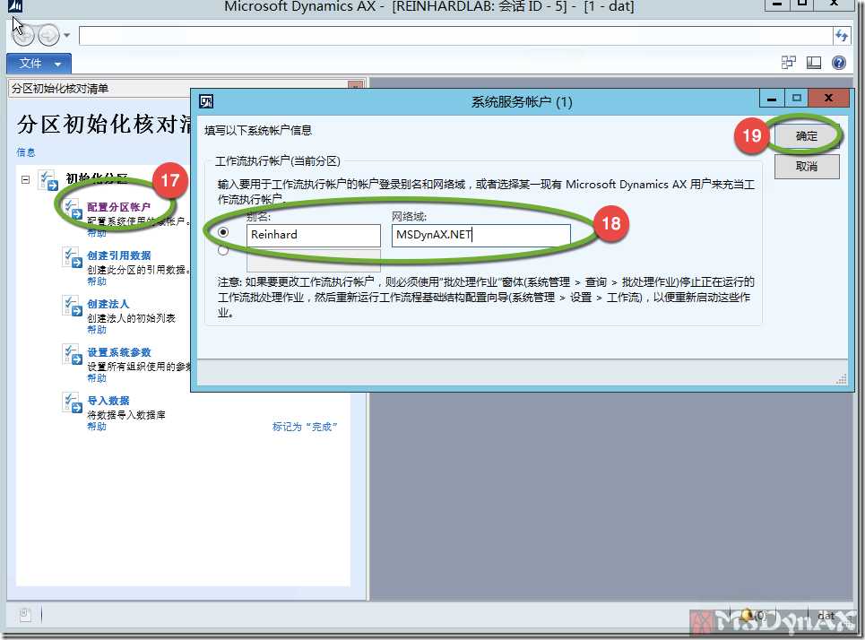The height and width of the screenshot is (640, 865).
Task: Select the alias and domain radio button
Action: click(223, 232)
